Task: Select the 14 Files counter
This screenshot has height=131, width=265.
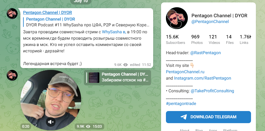Action: (230, 40)
